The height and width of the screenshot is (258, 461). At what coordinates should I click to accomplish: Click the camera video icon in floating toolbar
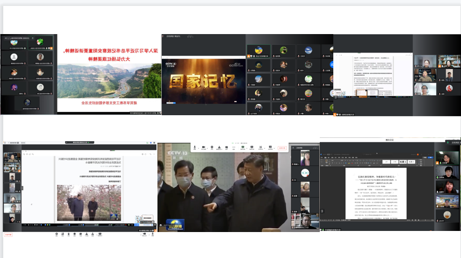click(204, 147)
